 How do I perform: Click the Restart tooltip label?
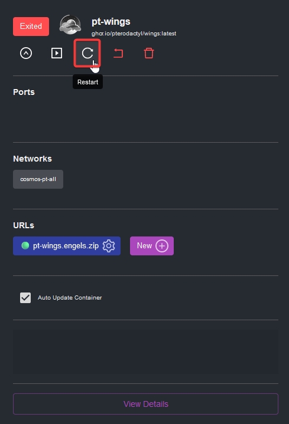(x=87, y=82)
